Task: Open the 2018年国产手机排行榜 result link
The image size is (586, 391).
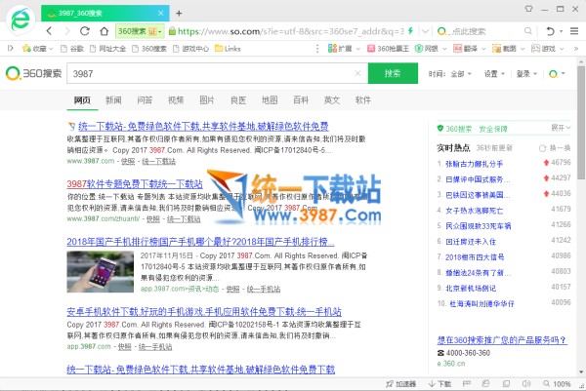Action: coord(200,242)
